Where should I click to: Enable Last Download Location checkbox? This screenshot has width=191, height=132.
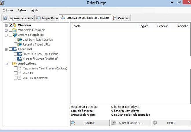[16, 39]
